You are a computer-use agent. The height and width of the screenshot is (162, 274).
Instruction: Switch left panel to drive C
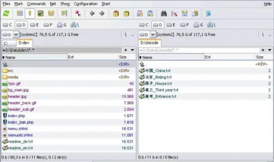tap(7, 25)
